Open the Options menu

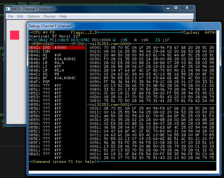click(x=33, y=16)
